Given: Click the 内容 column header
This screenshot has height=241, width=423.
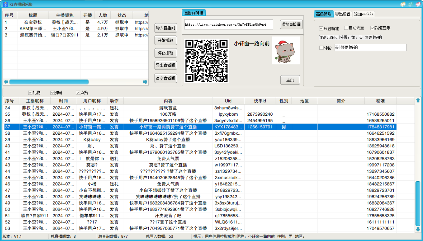Looking at the screenshot, I should pos(168,101).
